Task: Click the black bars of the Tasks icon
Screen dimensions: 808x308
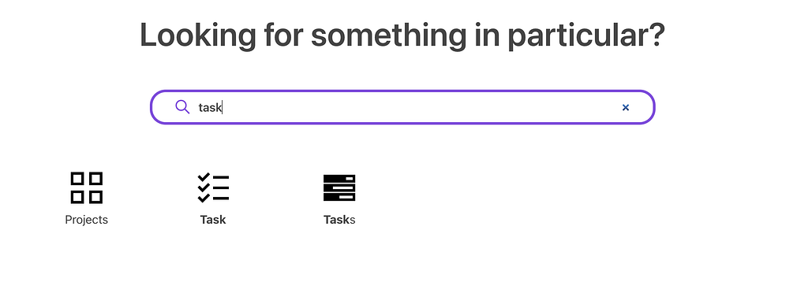Action: tap(339, 187)
